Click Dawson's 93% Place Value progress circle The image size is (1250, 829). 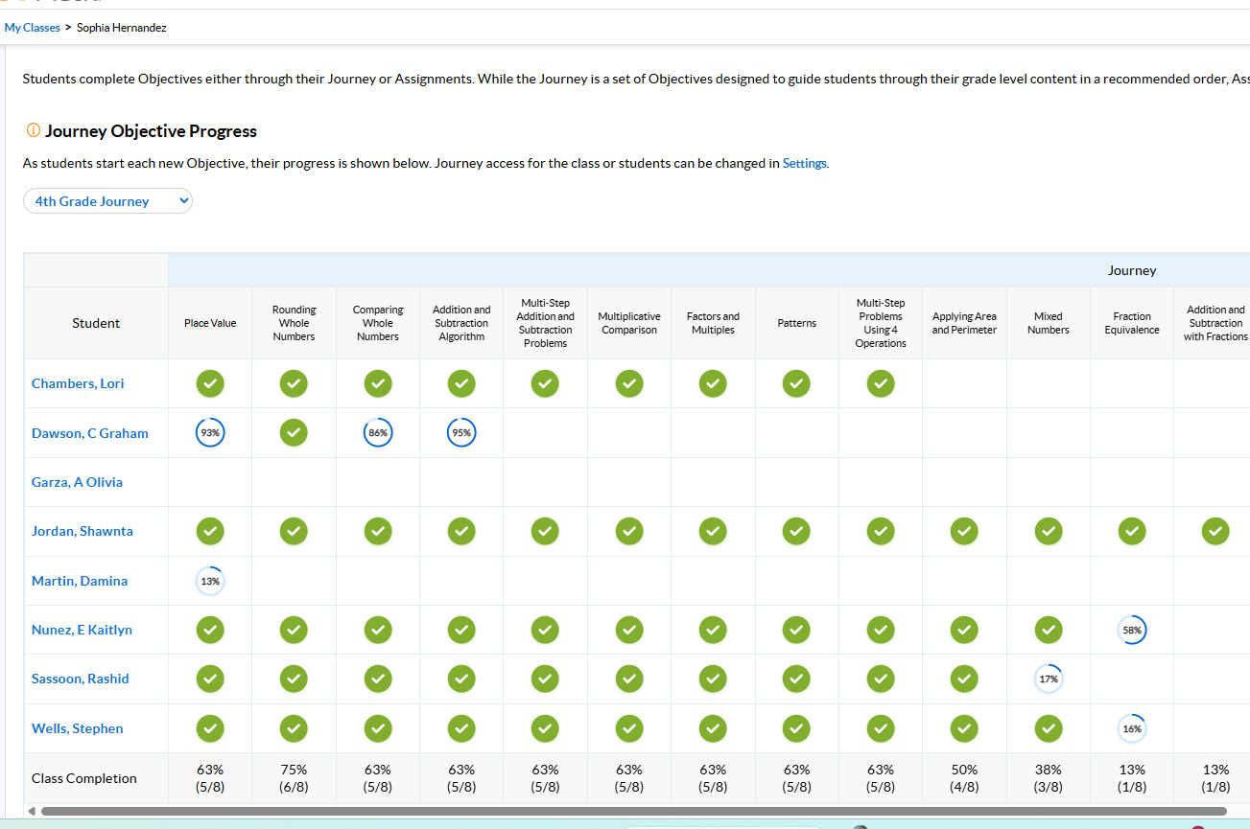coord(210,433)
